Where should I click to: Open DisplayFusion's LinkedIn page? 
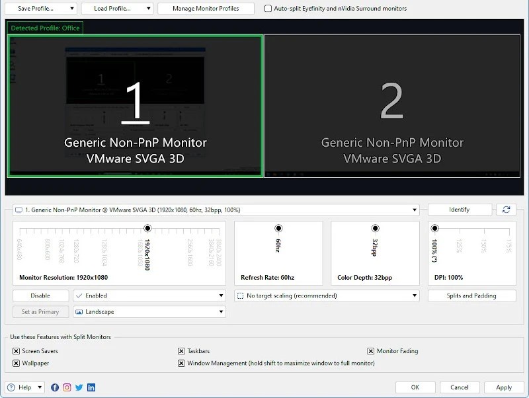[x=90, y=388]
